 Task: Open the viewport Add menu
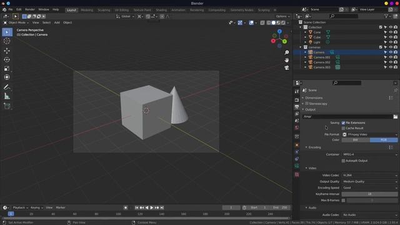pyautogui.click(x=57, y=22)
